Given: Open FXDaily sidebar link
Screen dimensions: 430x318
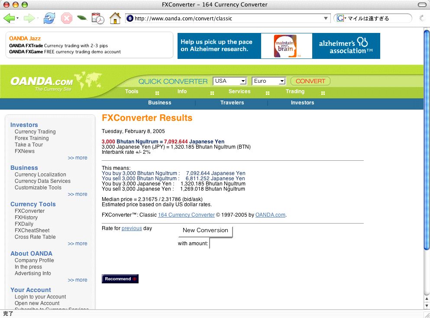Looking at the screenshot, I should [24, 224].
